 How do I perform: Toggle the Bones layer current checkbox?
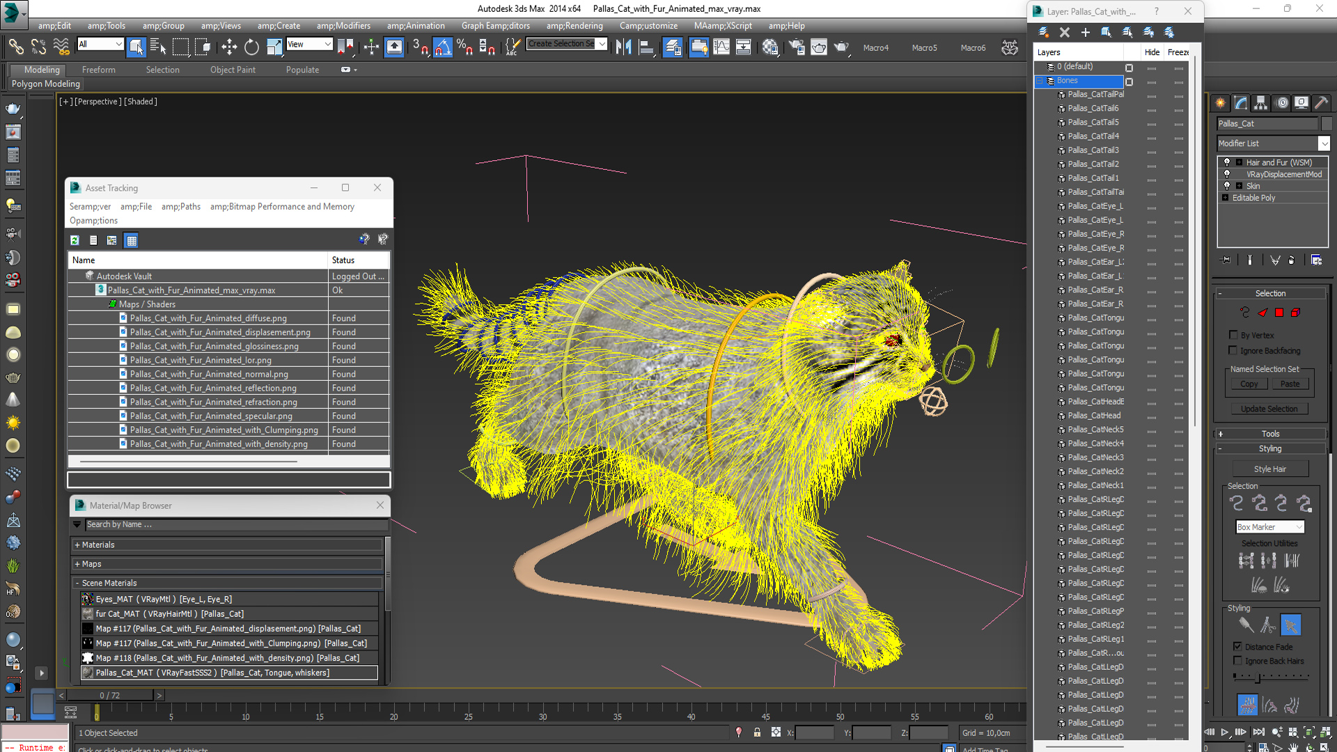[x=1129, y=81]
